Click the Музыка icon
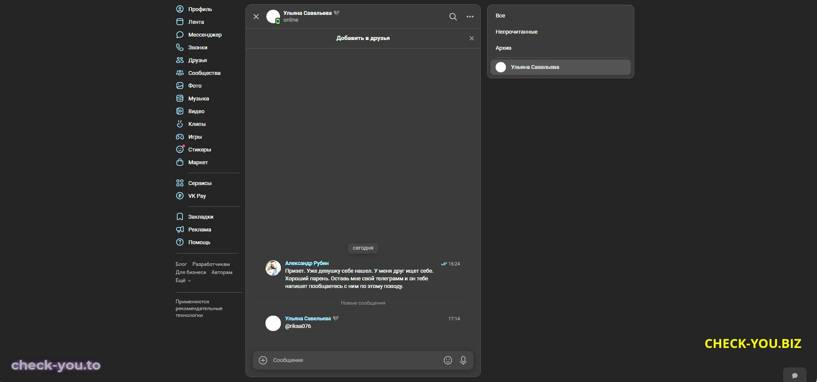The height and width of the screenshot is (382, 817). (x=180, y=98)
